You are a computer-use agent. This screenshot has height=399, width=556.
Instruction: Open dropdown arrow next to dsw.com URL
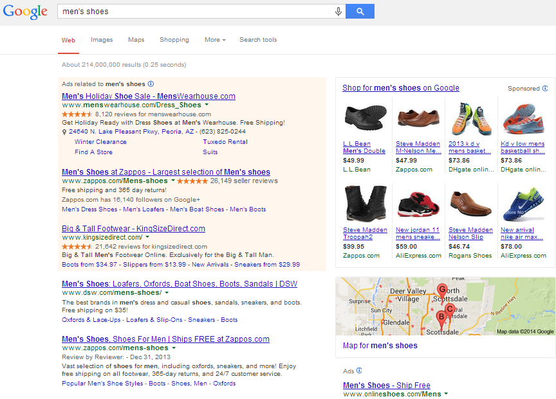tap(167, 293)
